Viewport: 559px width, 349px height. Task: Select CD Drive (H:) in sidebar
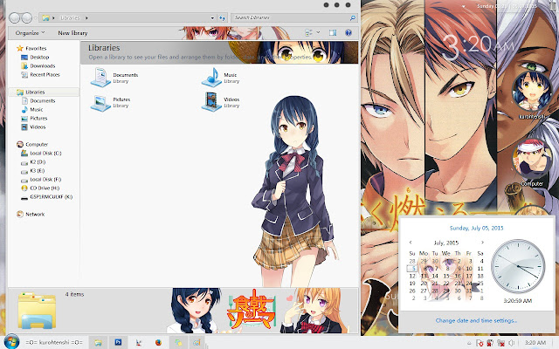[40, 188]
